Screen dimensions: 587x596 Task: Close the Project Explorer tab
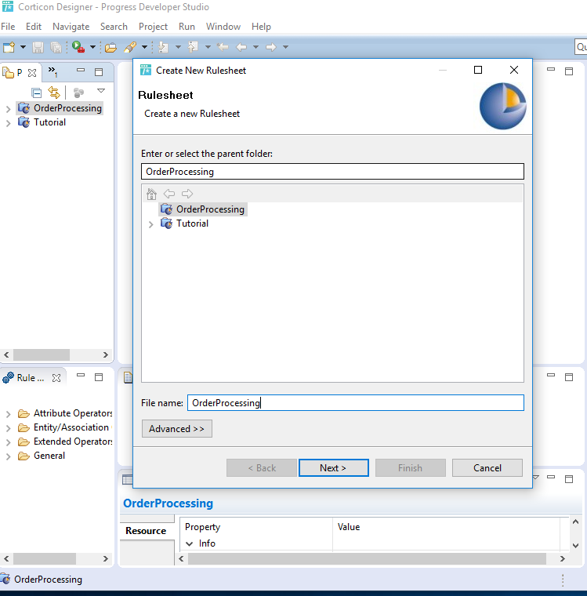click(x=32, y=73)
